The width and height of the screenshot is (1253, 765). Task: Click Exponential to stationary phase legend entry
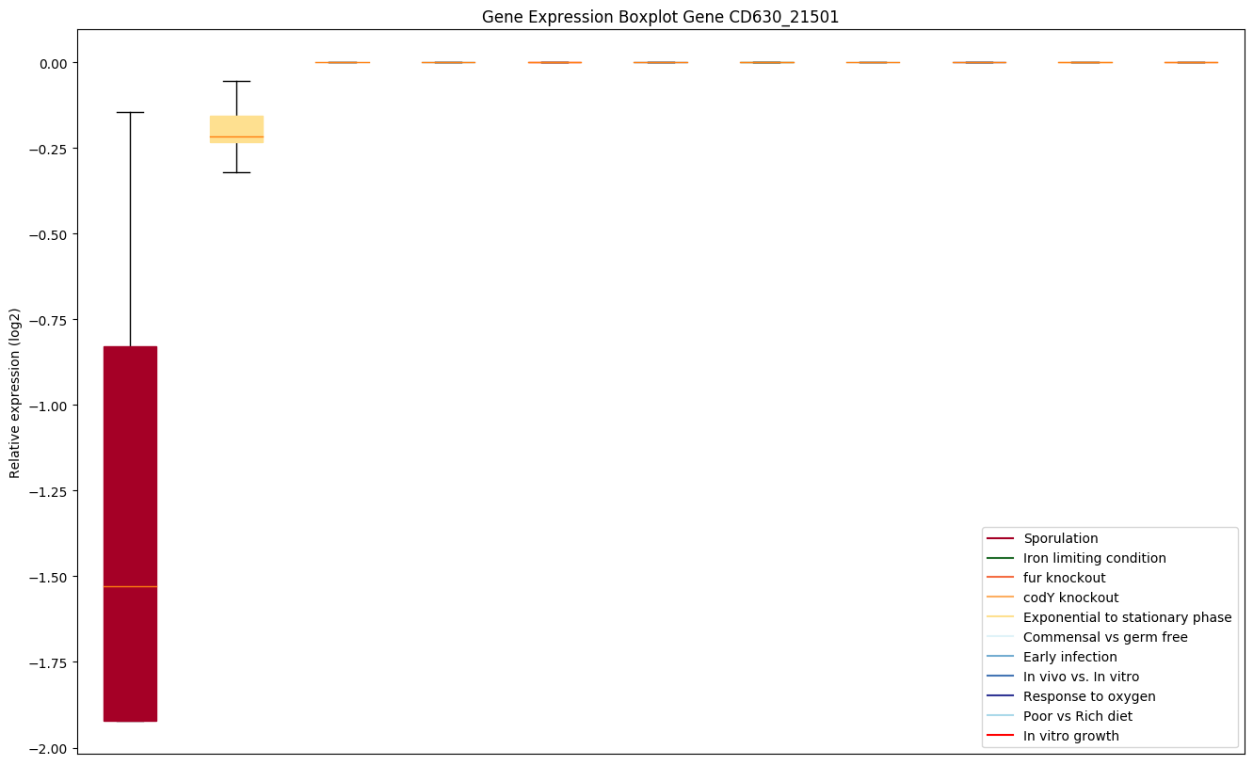click(x=1127, y=617)
